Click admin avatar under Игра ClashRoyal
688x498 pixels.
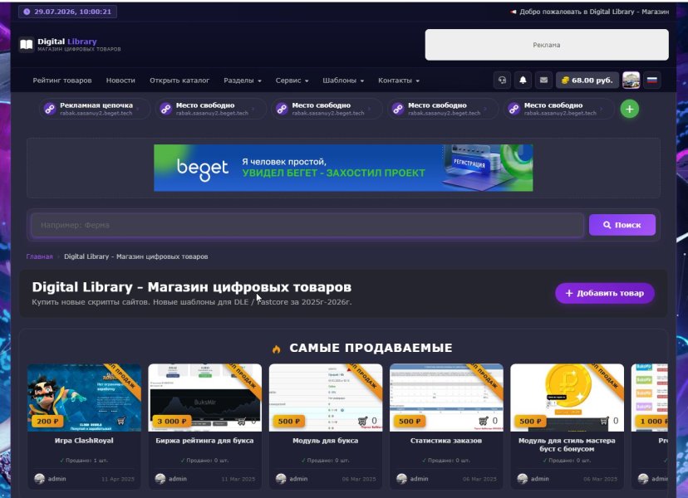[40, 479]
